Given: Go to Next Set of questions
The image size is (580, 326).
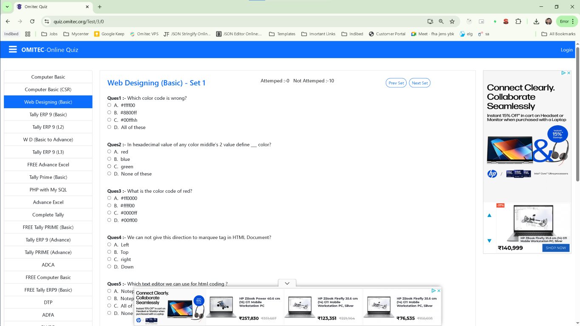Looking at the screenshot, I should 419,83.
